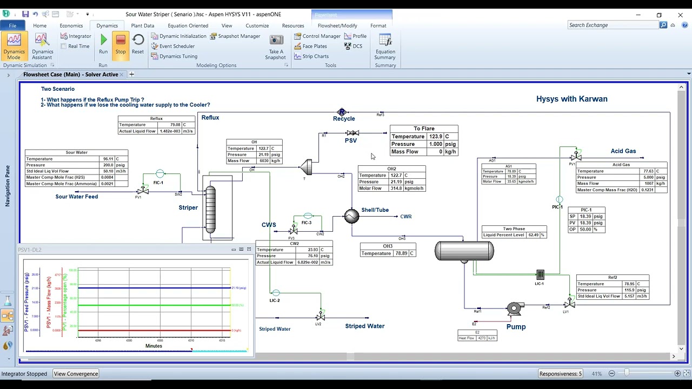Add a new flowsheet tab
The width and height of the screenshot is (692, 389).
(x=131, y=74)
